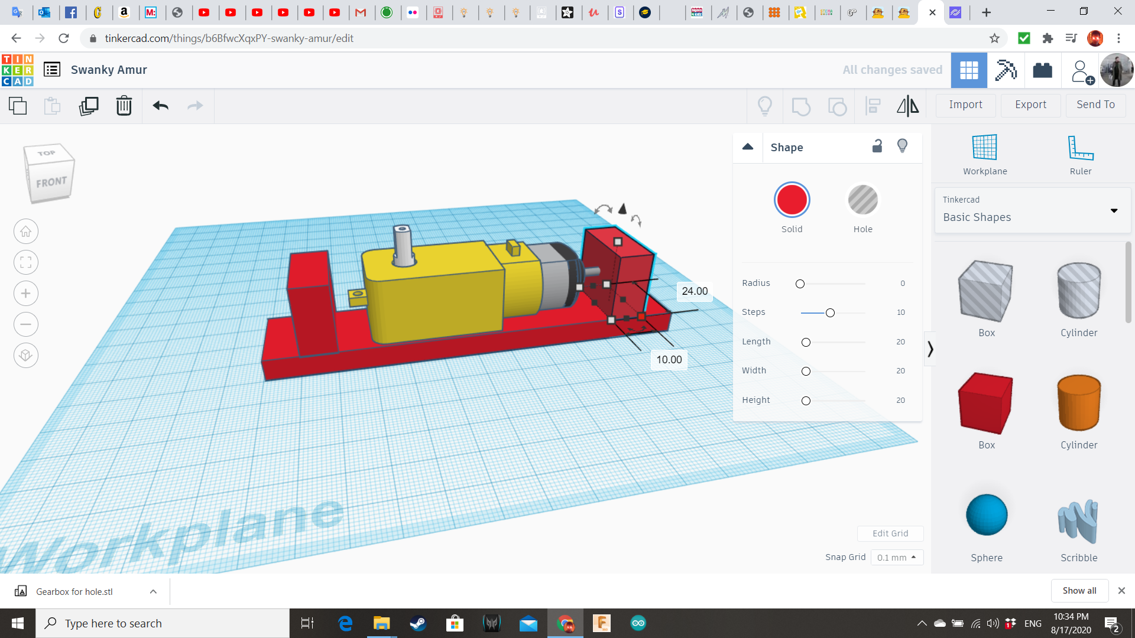Select the Ruler tool
The height and width of the screenshot is (638, 1135).
[1079, 154]
